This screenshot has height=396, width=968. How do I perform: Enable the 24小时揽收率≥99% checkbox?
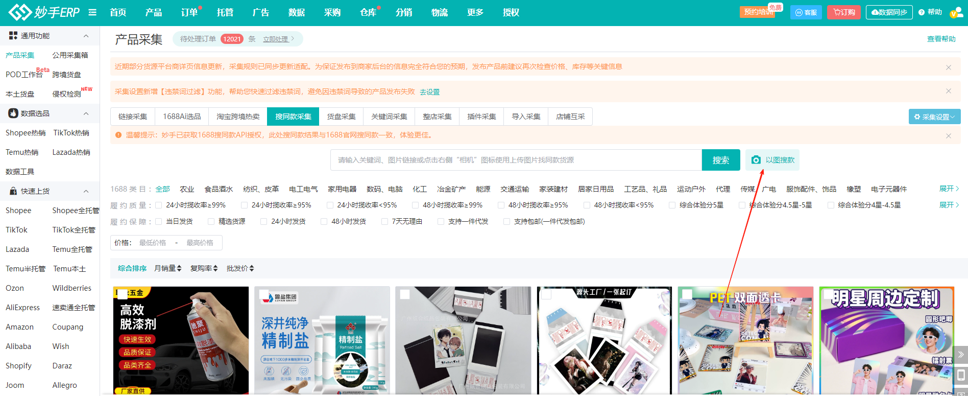coord(159,205)
